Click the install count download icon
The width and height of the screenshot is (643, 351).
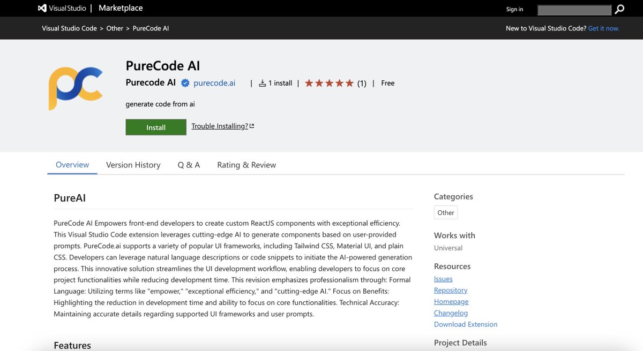point(263,83)
